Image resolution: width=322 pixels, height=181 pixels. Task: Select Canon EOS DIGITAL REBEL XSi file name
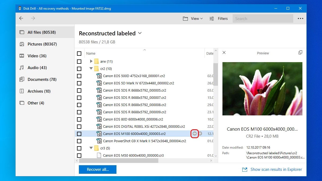point(144,127)
